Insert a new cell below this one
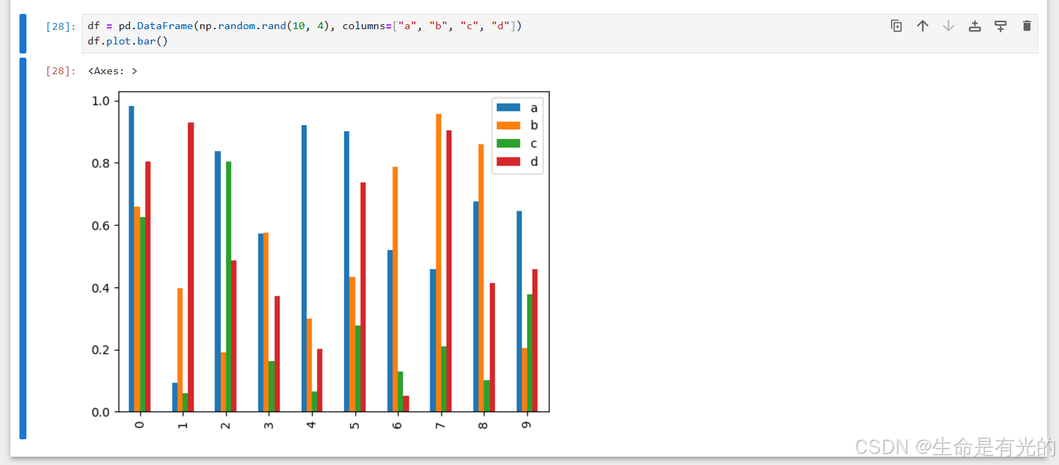Image resolution: width=1059 pixels, height=465 pixels. pos(1001,26)
